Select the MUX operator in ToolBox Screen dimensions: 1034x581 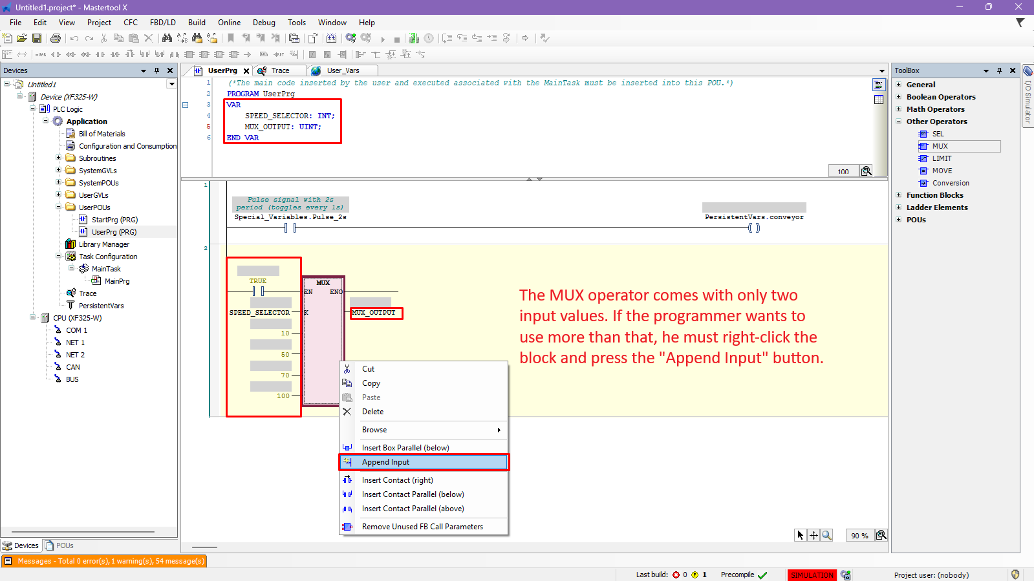(940, 146)
